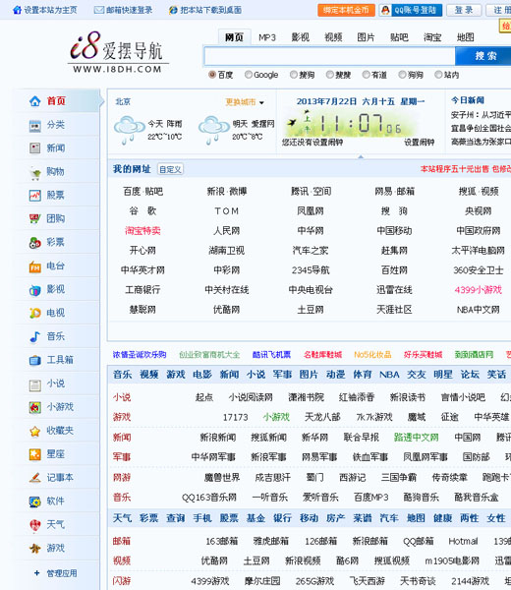The height and width of the screenshot is (590, 511).
Task: Click the 彩票 lottery balls icon
Action: [35, 242]
